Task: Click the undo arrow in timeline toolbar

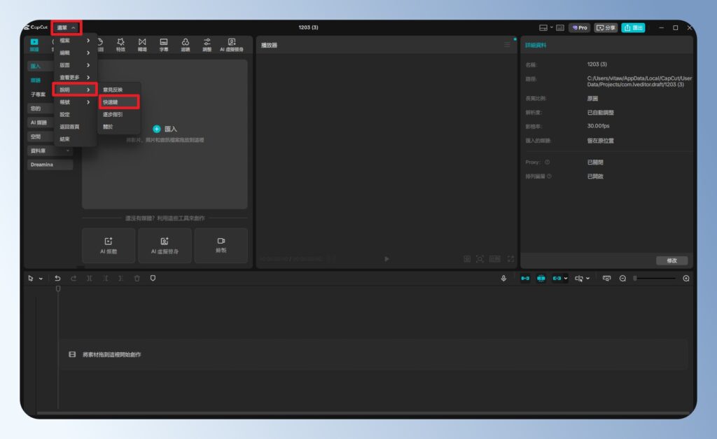Action: point(57,278)
